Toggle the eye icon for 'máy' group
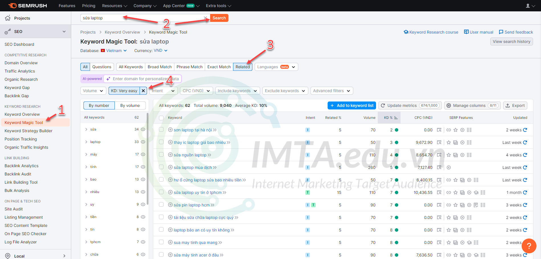 [143, 154]
